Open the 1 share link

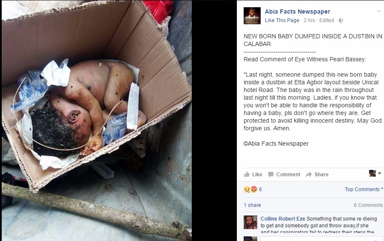tap(252, 205)
